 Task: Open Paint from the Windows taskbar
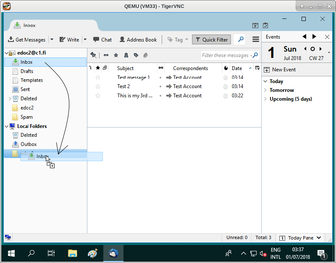92,253
